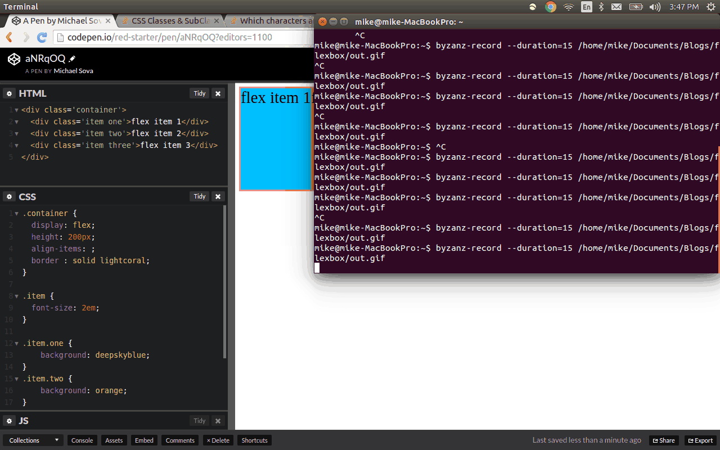Screen dimensions: 720x450
Task: Toggle fold arrow on HTML line 4
Action: (16, 146)
